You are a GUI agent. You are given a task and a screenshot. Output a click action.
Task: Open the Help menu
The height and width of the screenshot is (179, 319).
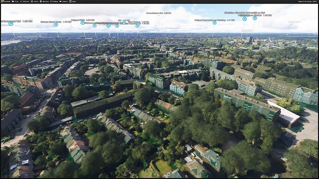[73, 1]
